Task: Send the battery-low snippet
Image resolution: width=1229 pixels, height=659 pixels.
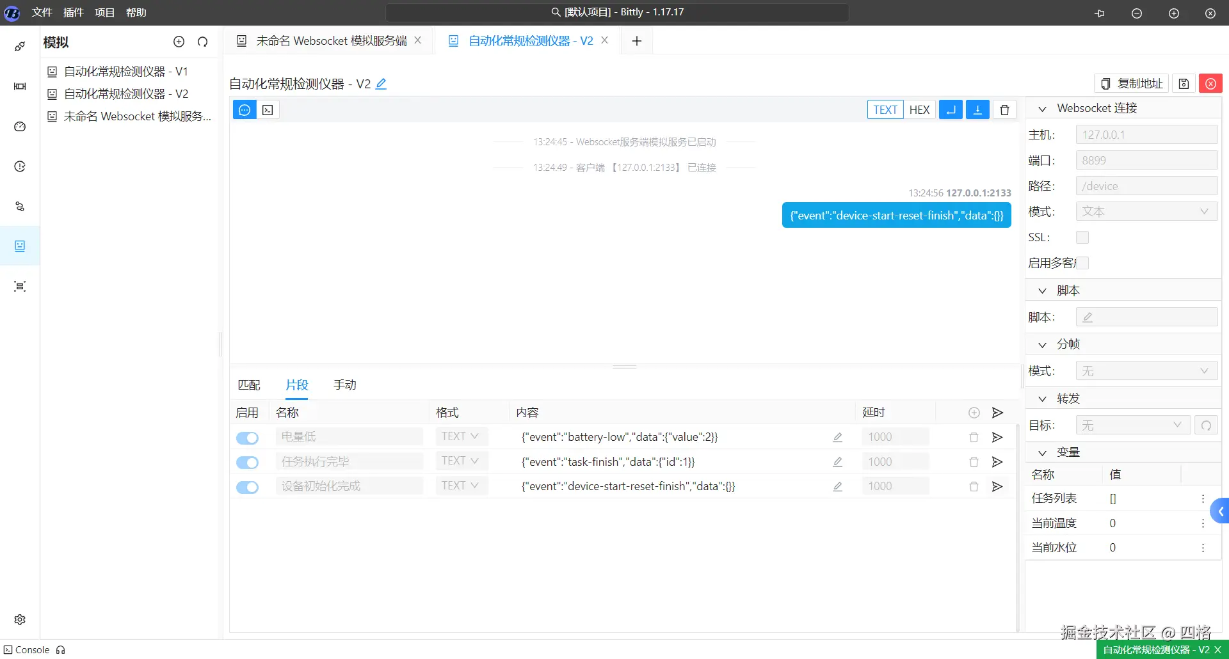Action: (997, 437)
